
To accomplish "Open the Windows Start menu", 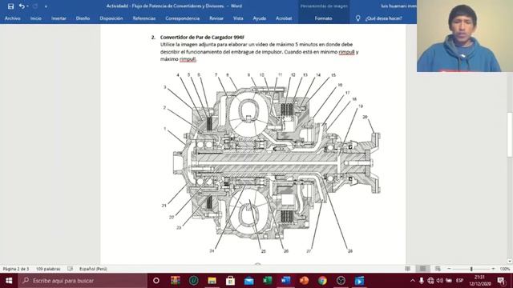I will click(9, 281).
